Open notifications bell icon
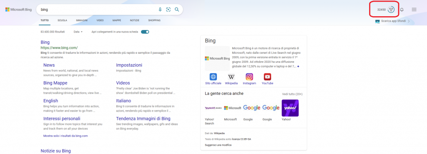 402,10
